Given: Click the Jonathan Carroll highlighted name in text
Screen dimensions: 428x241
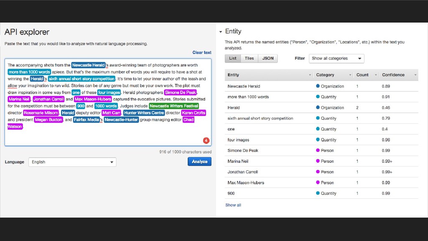Looking at the screenshot, I should click(48, 99).
